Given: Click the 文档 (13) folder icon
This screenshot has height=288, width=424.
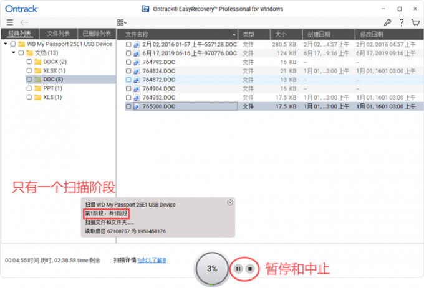Looking at the screenshot, I should [29, 53].
